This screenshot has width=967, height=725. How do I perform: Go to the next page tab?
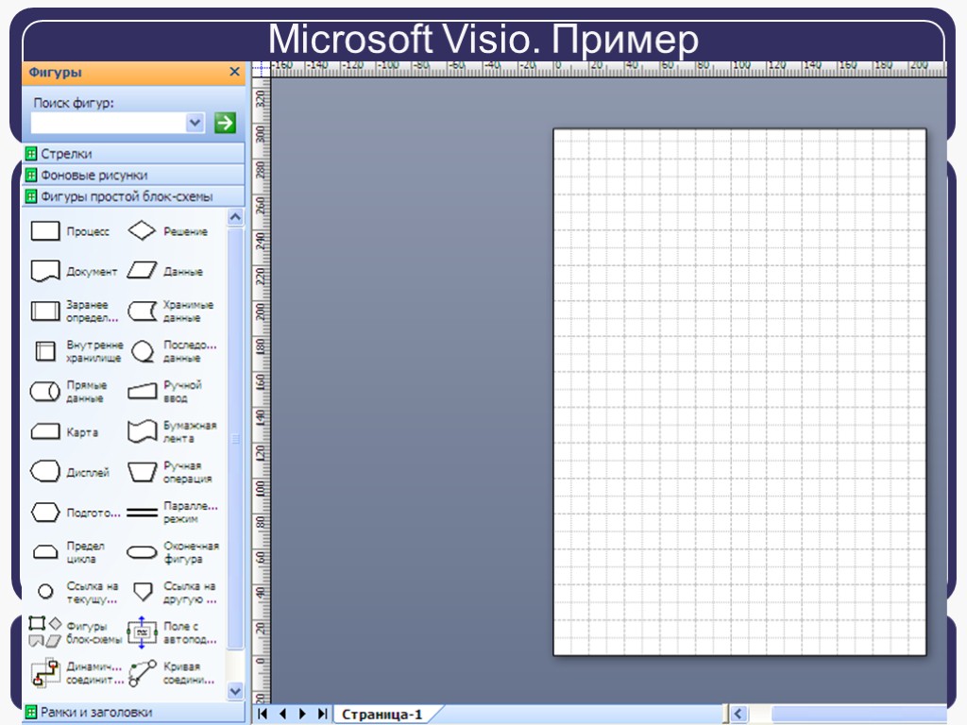(302, 714)
